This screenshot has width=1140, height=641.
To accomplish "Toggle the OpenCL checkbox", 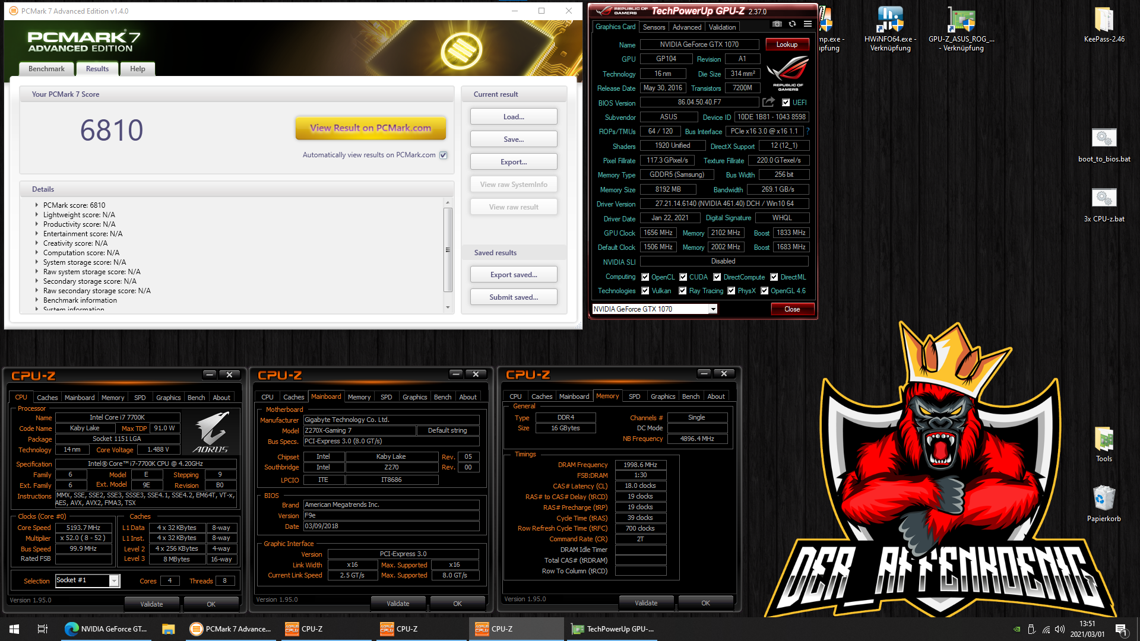I will coord(645,277).
